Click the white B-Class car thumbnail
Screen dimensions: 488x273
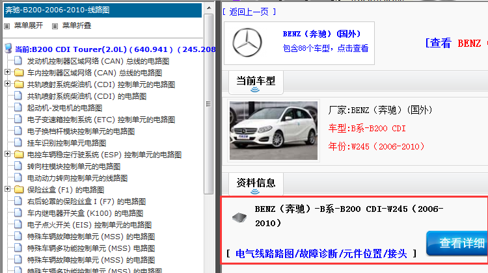(273, 131)
